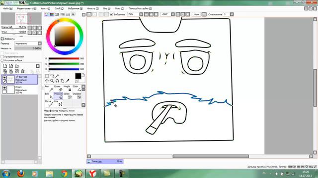
Task: Select the Слой1 layer row
Action: [x=19, y=89]
